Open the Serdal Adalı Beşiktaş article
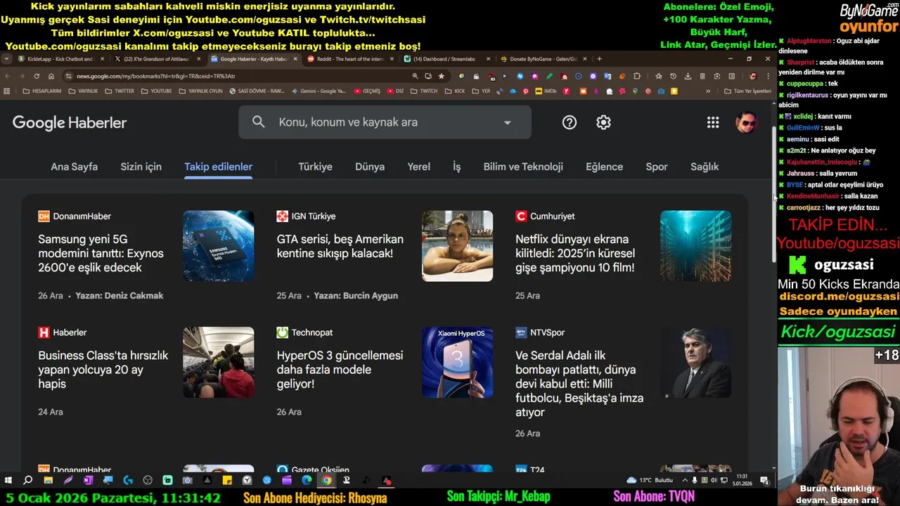The width and height of the screenshot is (900, 506). 579,384
